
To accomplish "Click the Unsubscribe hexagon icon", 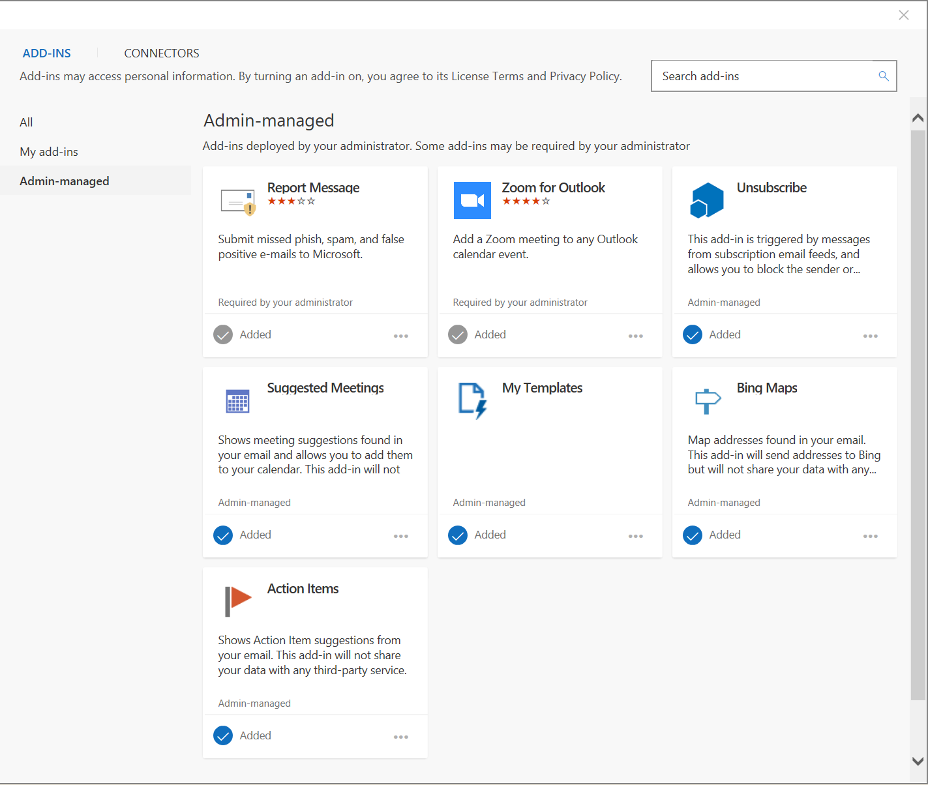I will pyautogui.click(x=706, y=200).
